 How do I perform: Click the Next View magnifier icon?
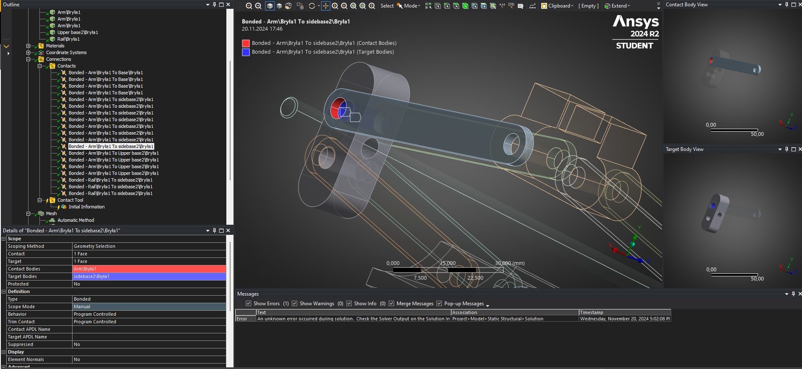[x=258, y=6]
